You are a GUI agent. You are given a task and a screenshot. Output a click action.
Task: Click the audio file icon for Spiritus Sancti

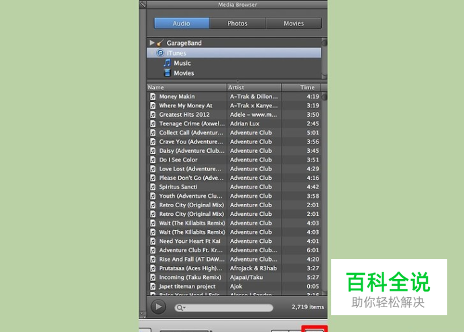pyautogui.click(x=153, y=186)
